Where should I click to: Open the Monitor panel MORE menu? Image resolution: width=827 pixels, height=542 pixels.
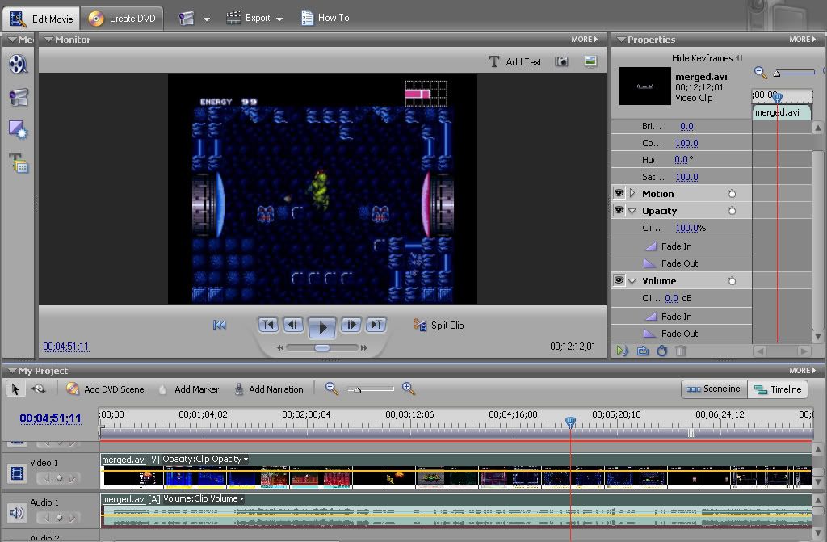click(585, 39)
